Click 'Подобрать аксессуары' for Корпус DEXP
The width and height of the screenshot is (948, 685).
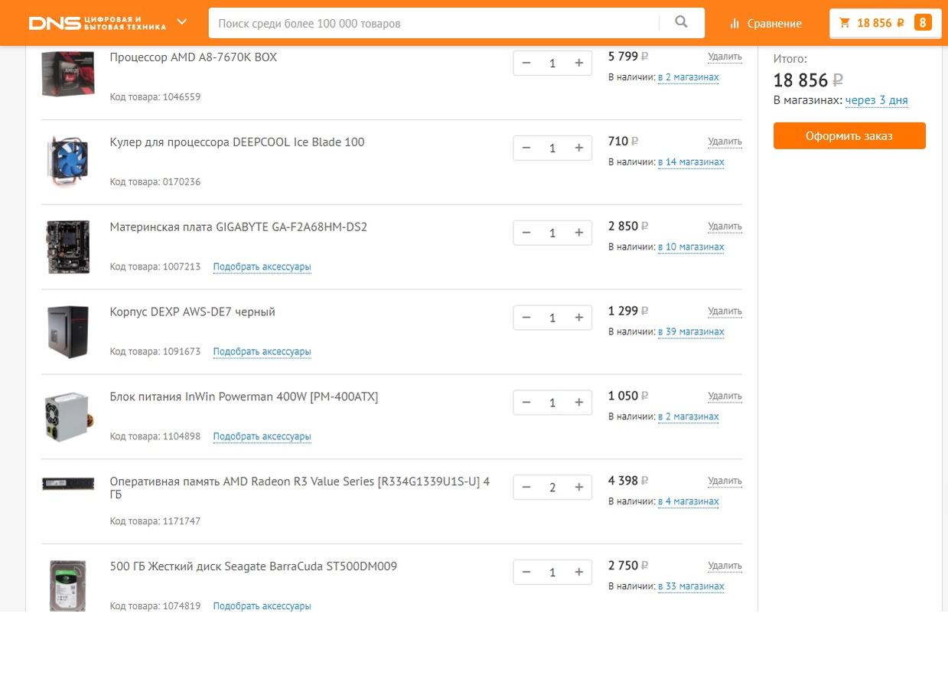coord(262,352)
